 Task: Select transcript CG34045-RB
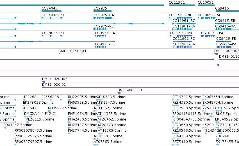(x=53, y=15)
